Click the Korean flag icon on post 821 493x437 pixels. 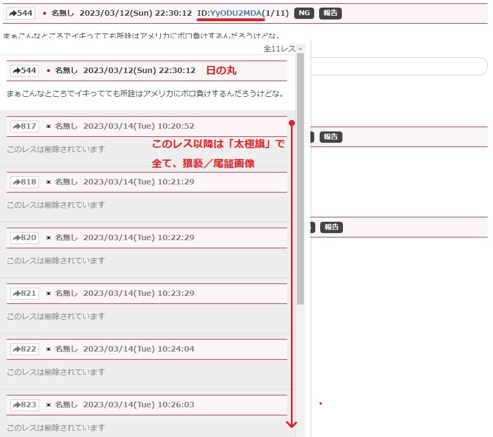point(48,294)
